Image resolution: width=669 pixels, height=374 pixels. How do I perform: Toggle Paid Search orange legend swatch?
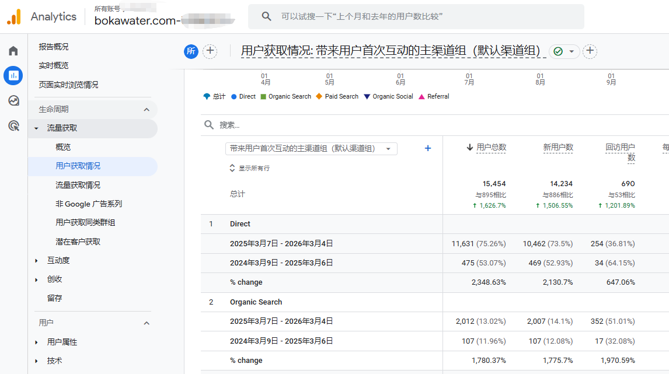tap(319, 96)
